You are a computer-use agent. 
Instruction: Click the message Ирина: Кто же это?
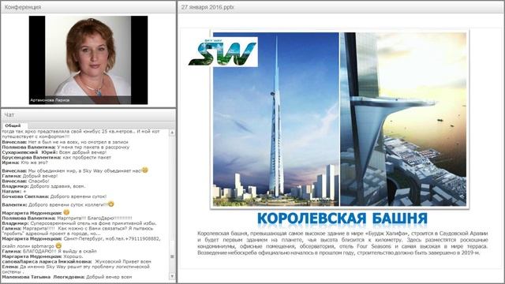pyautogui.click(x=24, y=163)
